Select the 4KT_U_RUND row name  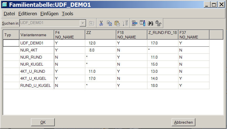[37, 71]
